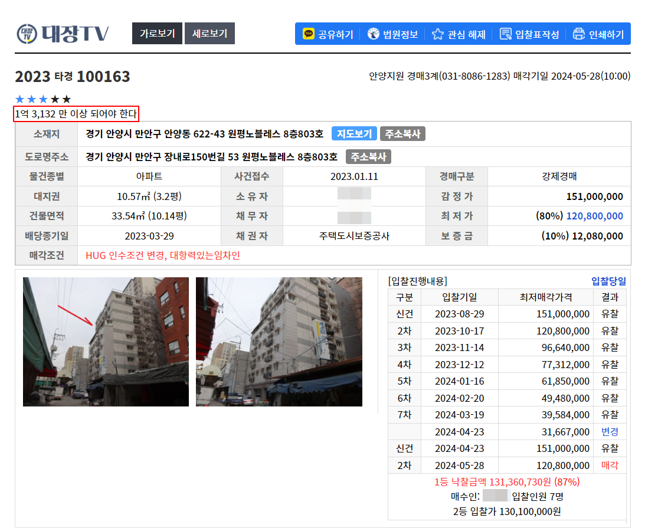Open 공유하기 share option
Screen dimensions: 645x528
click(x=328, y=34)
